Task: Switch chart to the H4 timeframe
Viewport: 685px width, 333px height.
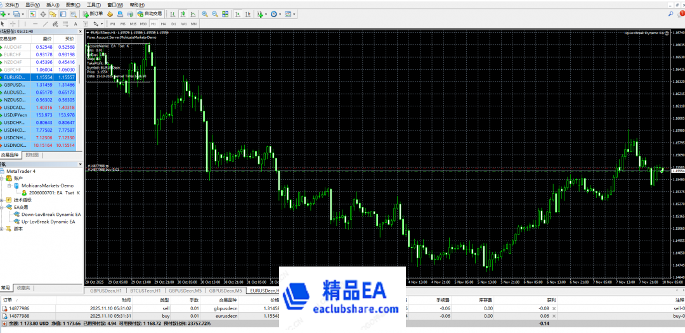Action: pyautogui.click(x=164, y=23)
